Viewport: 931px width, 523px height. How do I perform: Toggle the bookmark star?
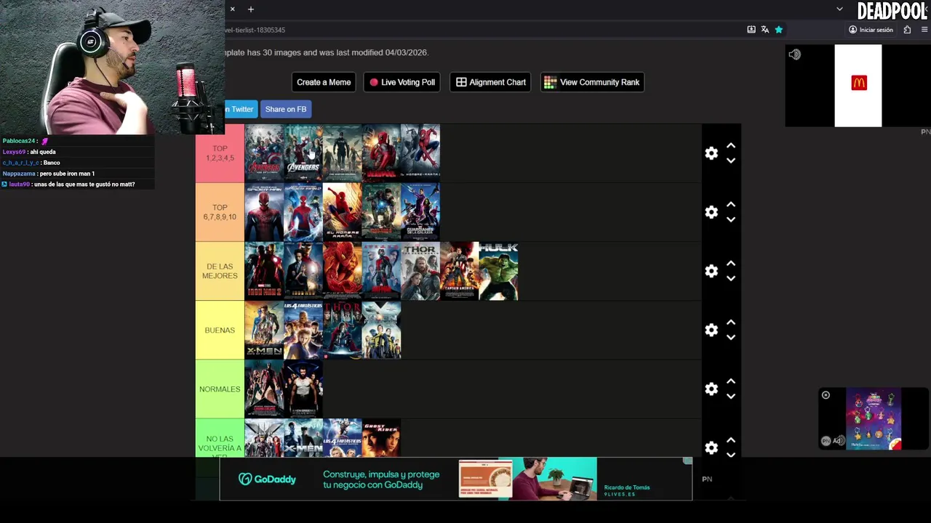779,30
